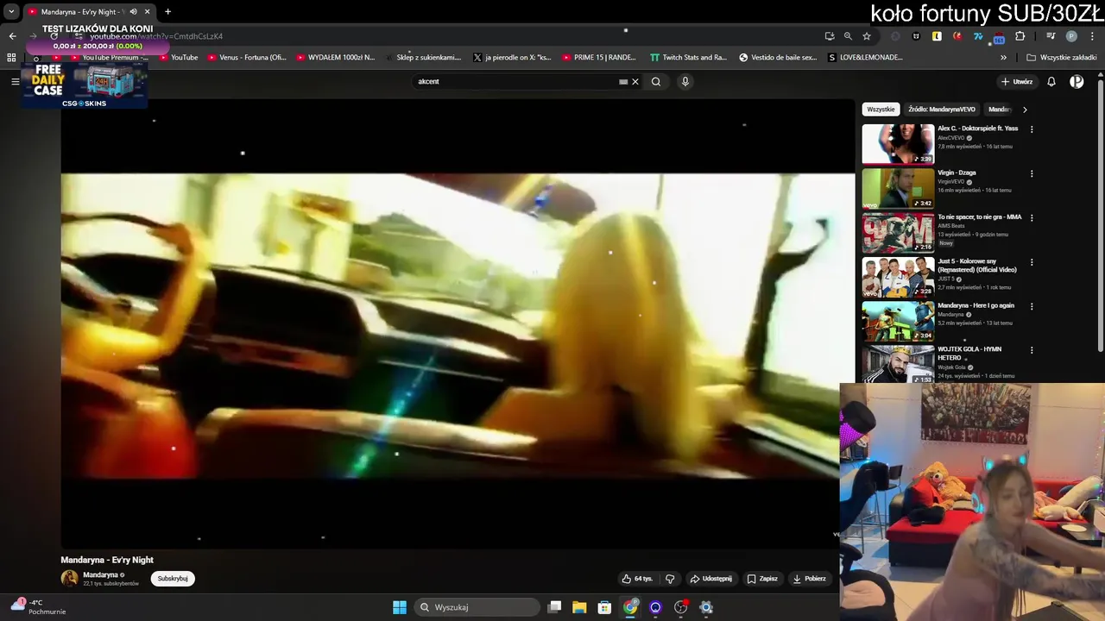The image size is (1105, 621).
Task: Click the yellow L extension icon
Action: point(937,36)
